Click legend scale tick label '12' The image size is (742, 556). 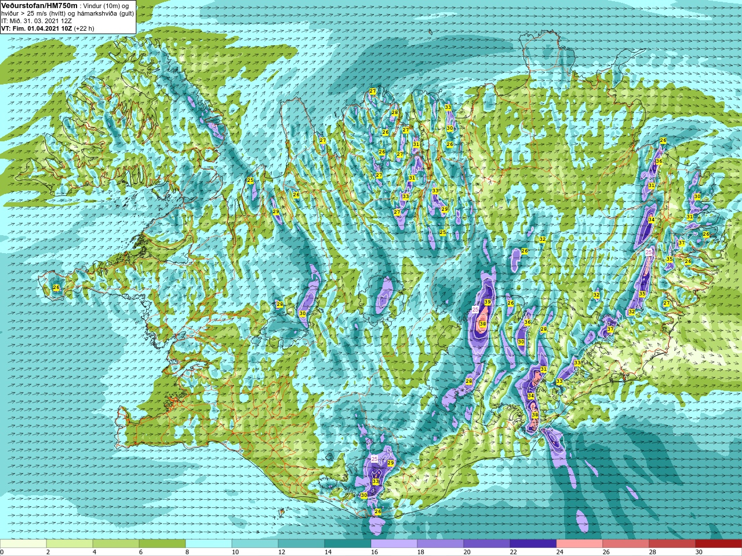click(282, 552)
